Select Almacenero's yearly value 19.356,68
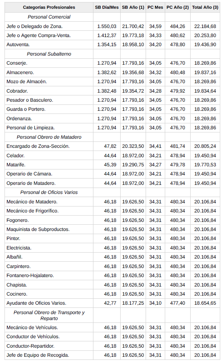The width and height of the screenshot is (223, 363). click(x=133, y=72)
